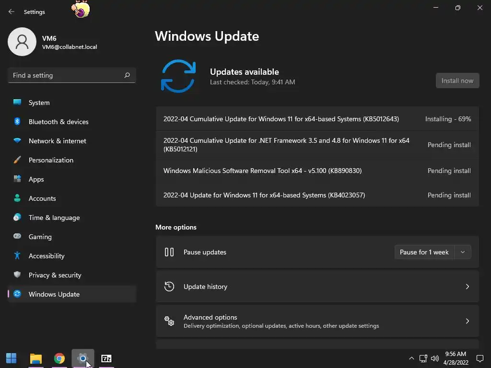Click the Last checked: Today, 9:41 AM text

click(x=252, y=82)
